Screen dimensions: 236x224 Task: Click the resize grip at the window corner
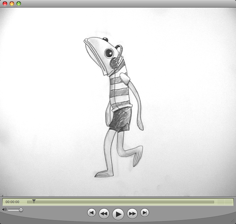pos(233,221)
